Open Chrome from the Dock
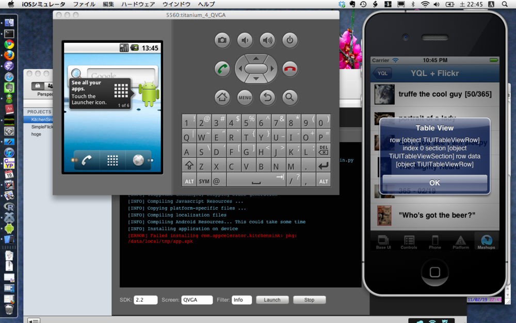516x323 pixels. [x=9, y=44]
